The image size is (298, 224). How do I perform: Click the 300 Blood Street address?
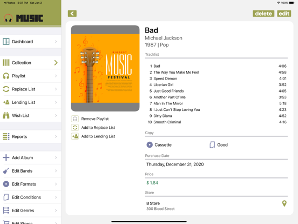160,209
